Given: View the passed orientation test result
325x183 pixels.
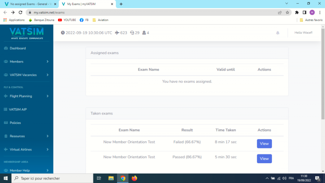Looking at the screenshot, I should coord(264,159).
